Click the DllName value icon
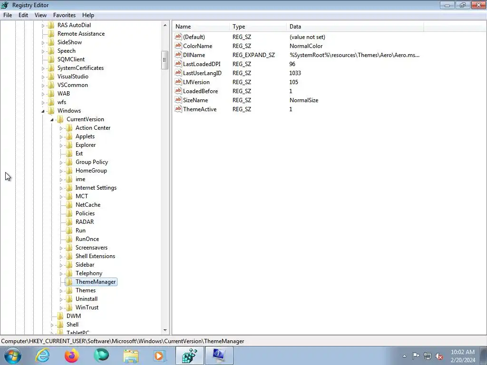This screenshot has width=487, height=365. pos(178,55)
